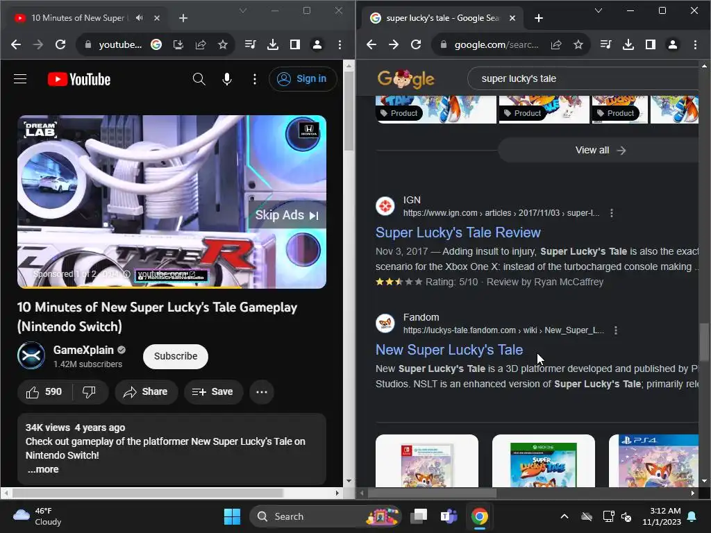The height and width of the screenshot is (533, 711).
Task: Click View all products button
Action: point(599,150)
